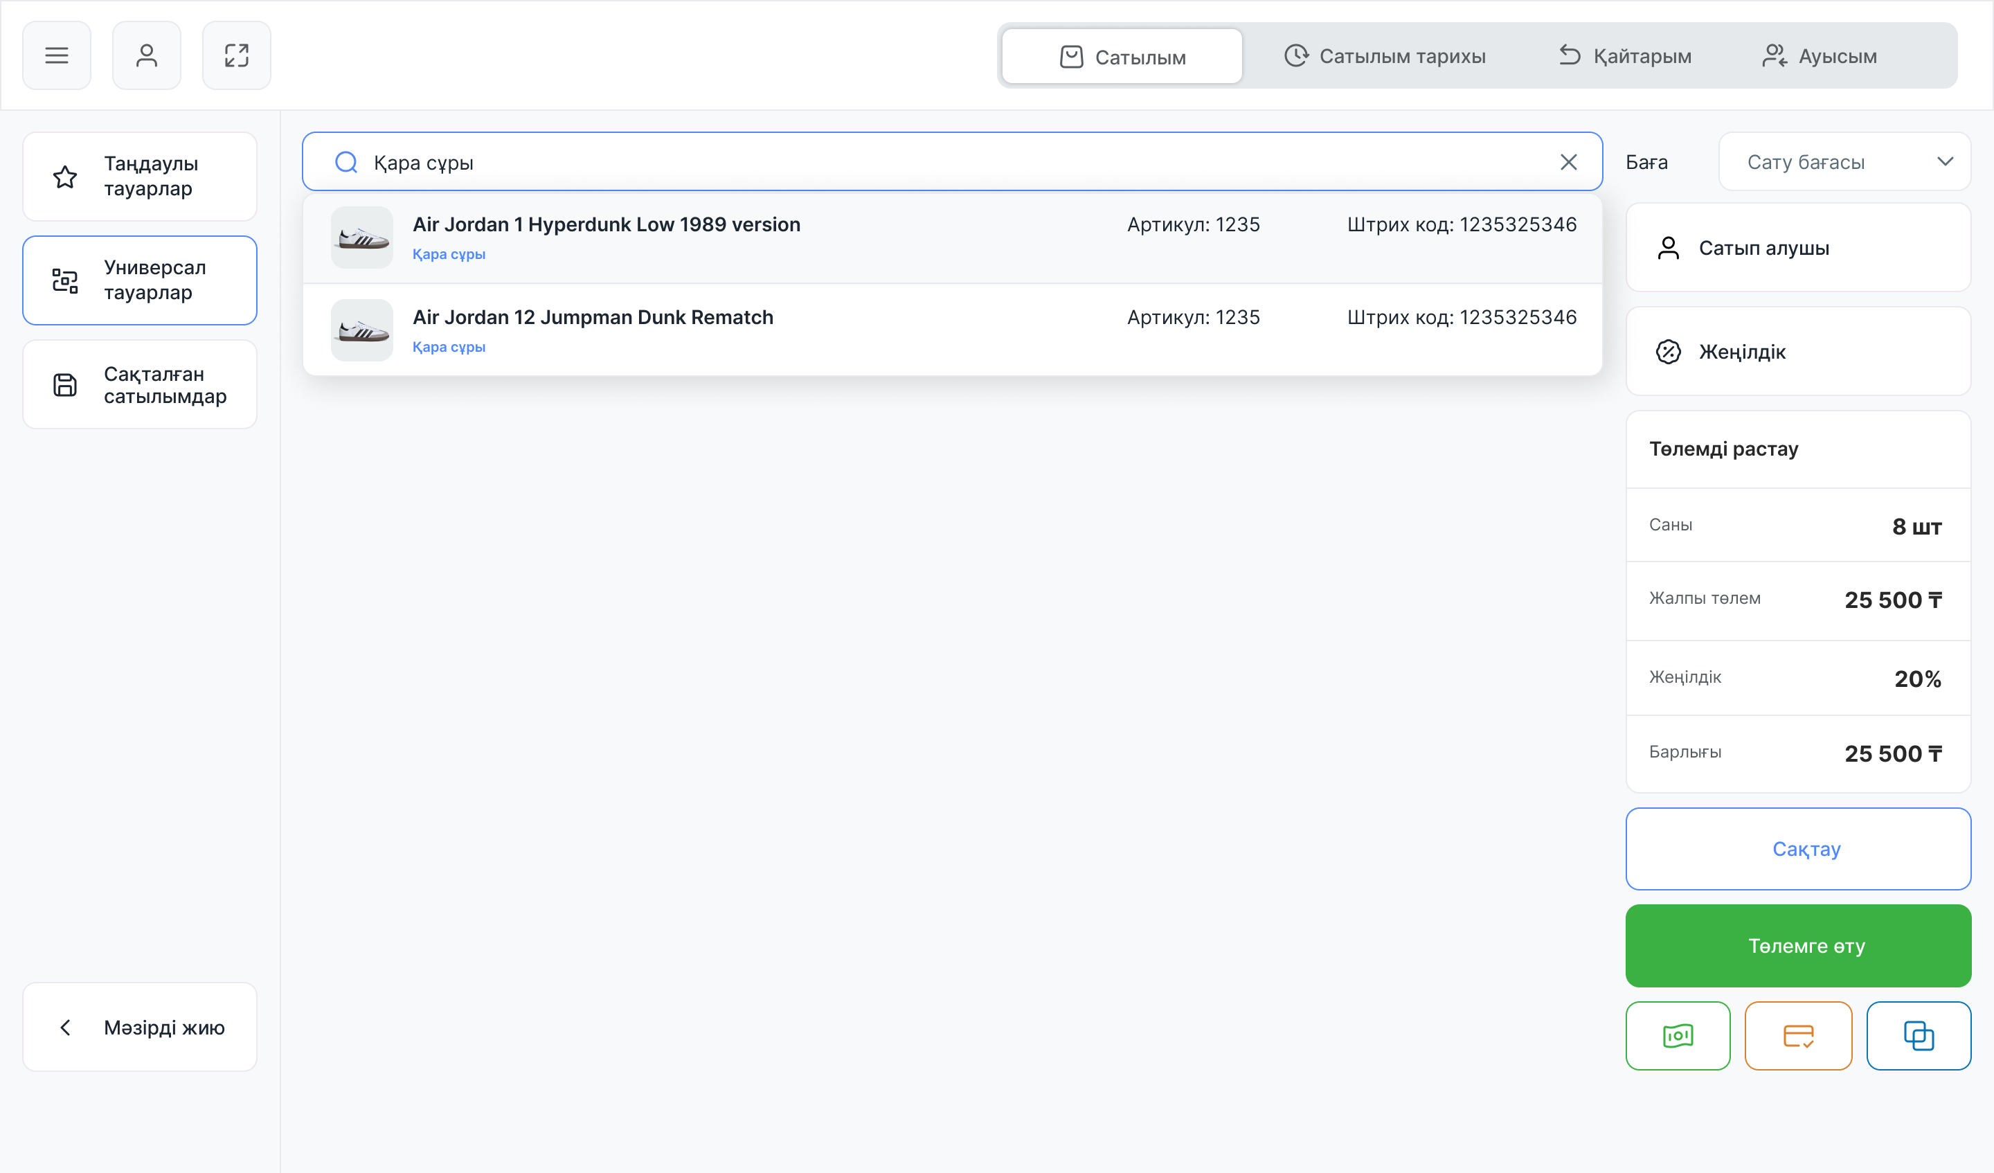Click Штрих код of Air Jordan 12 row
The image size is (1994, 1173).
[1462, 316]
